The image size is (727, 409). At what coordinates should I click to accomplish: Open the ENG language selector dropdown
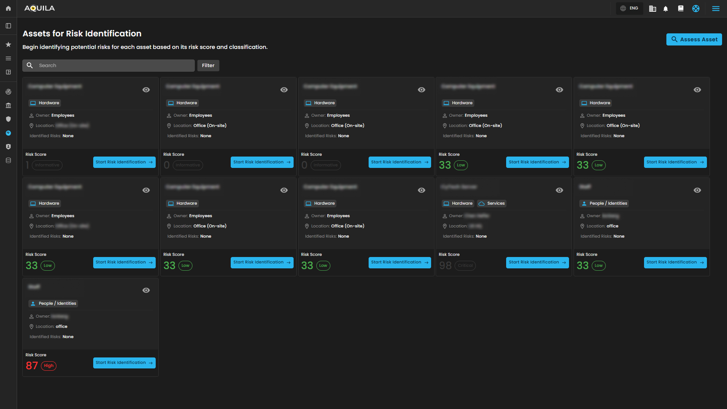click(629, 8)
